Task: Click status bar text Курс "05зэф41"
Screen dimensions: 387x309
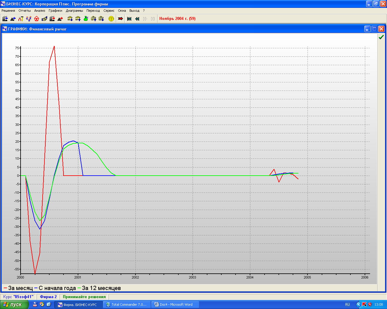Action: pos(18,297)
